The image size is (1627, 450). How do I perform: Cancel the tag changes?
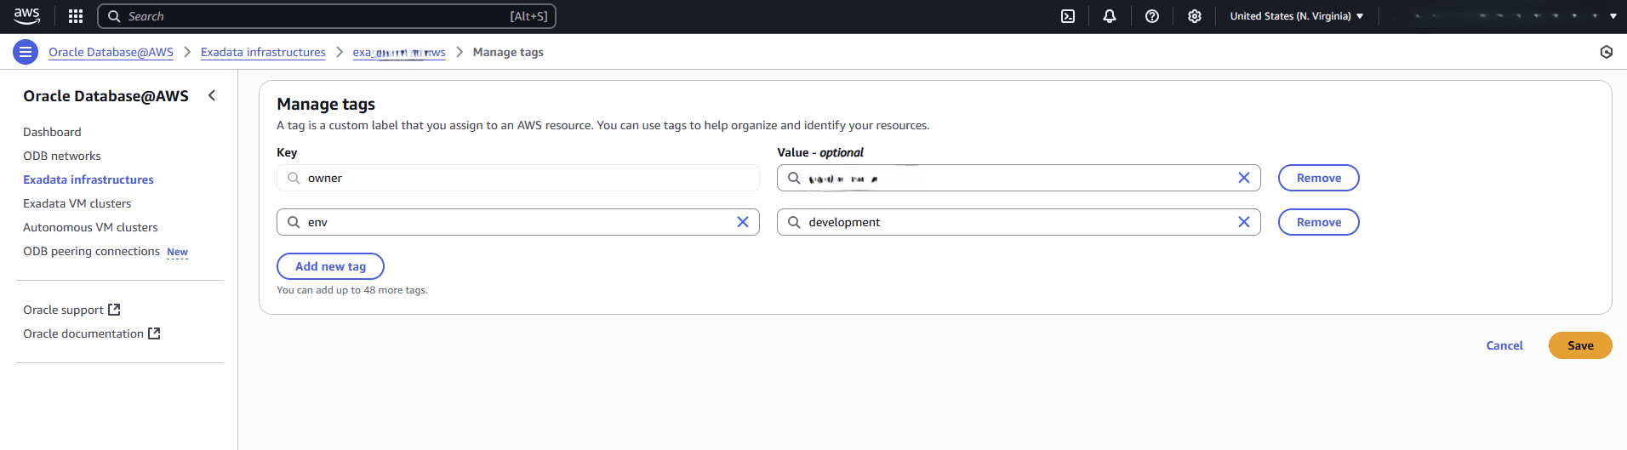pos(1504,345)
